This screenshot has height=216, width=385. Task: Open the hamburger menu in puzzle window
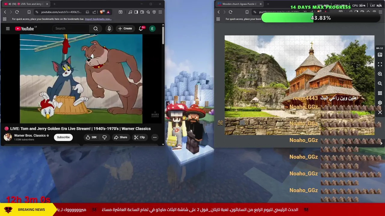click(380, 12)
